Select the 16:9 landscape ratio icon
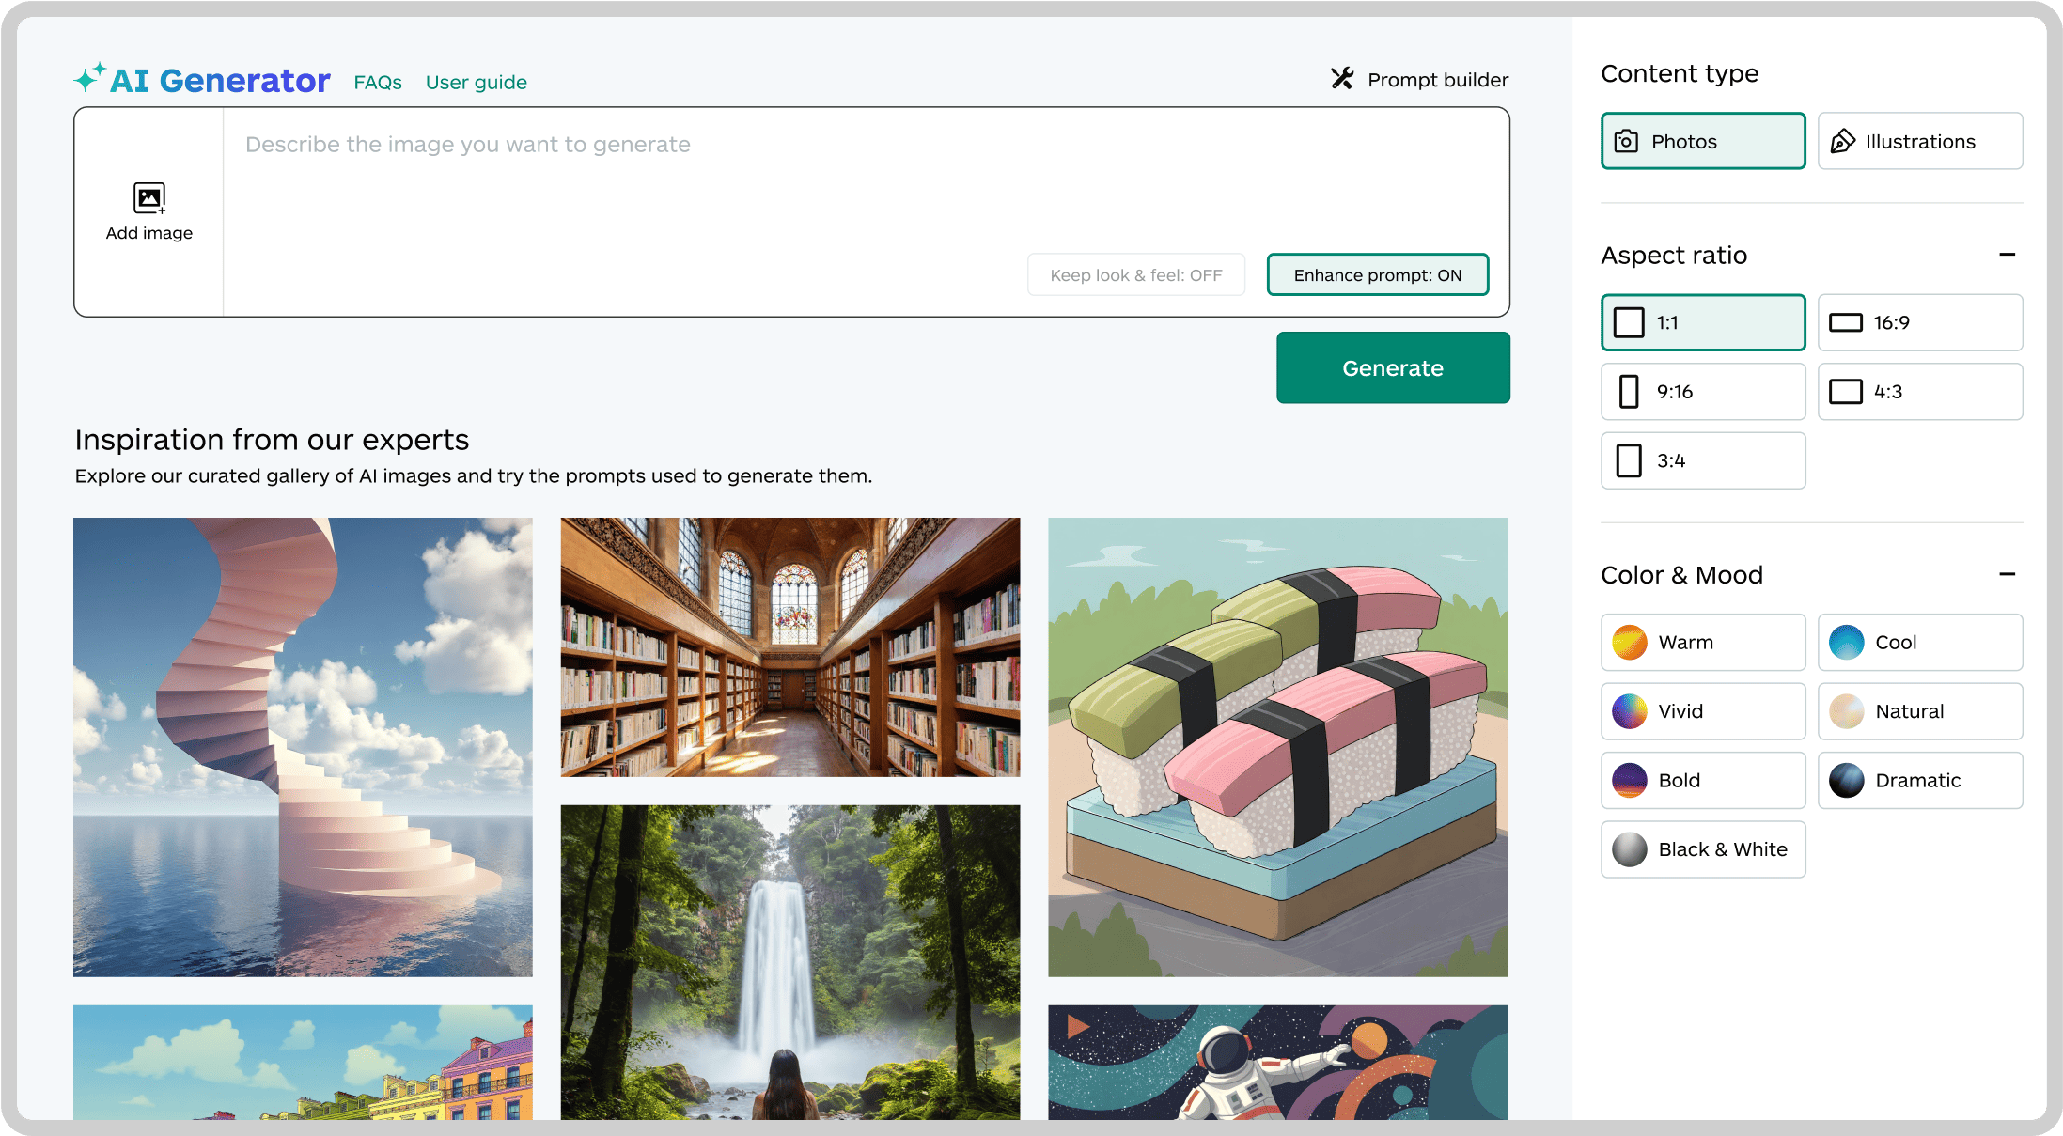The width and height of the screenshot is (2063, 1136). click(1845, 322)
